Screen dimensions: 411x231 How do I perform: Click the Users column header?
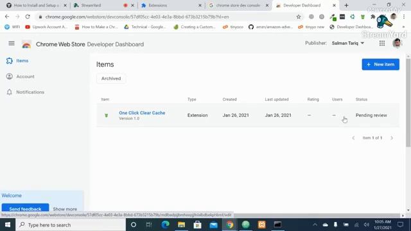(337, 99)
